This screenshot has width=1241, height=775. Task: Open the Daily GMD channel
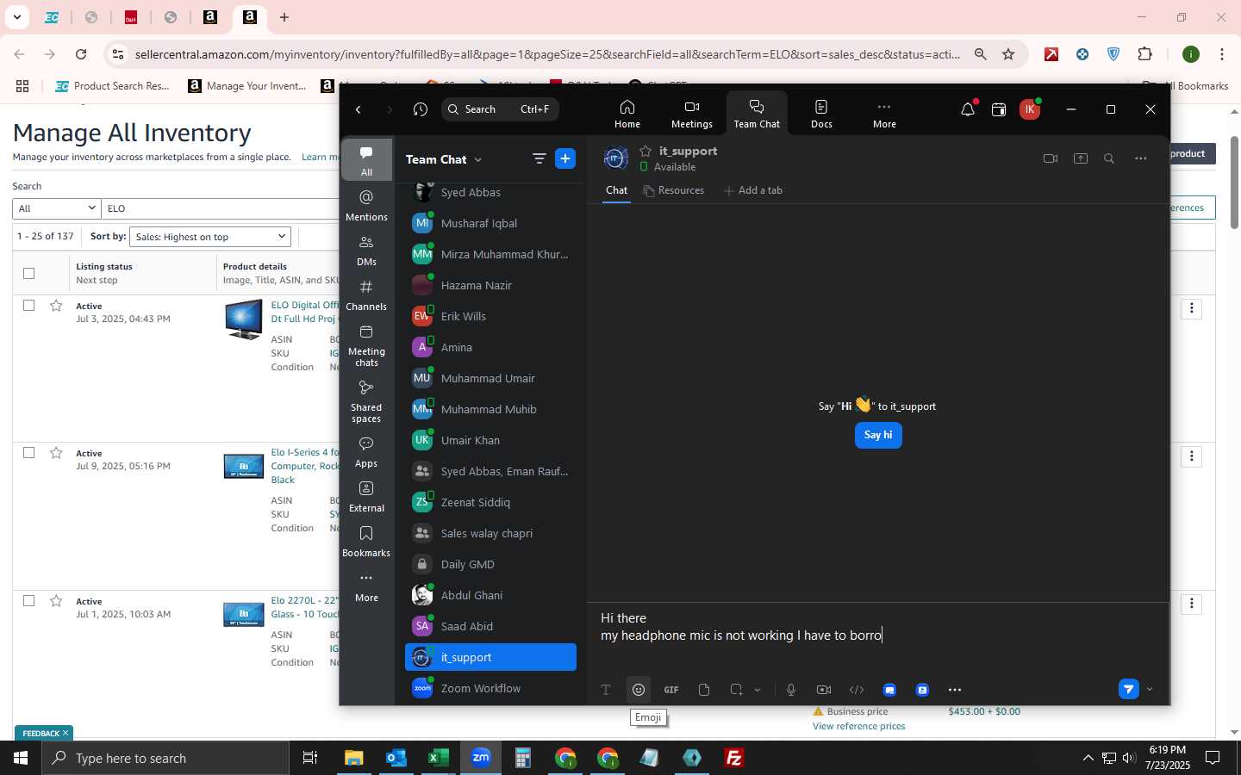490,564
